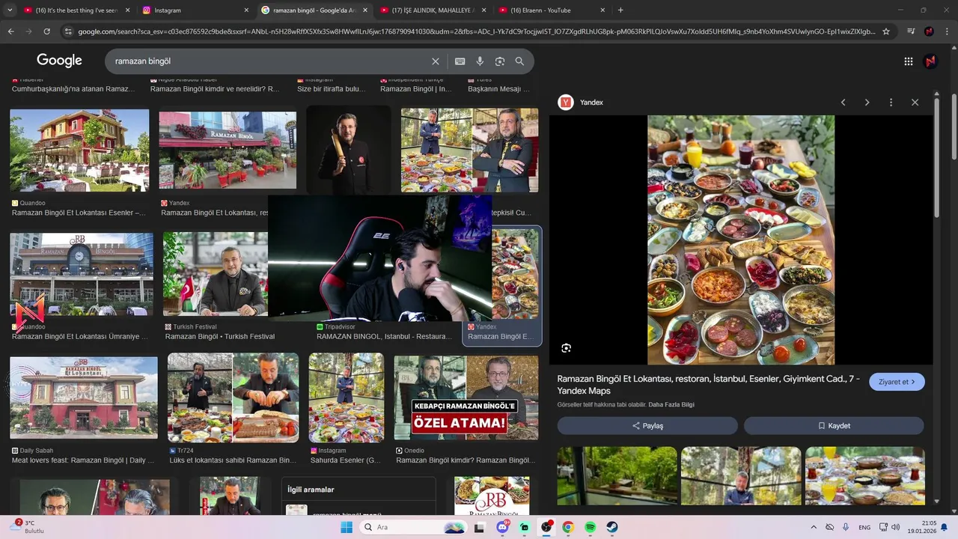
Task: Search by image with the Lens camera icon
Action: point(500,61)
